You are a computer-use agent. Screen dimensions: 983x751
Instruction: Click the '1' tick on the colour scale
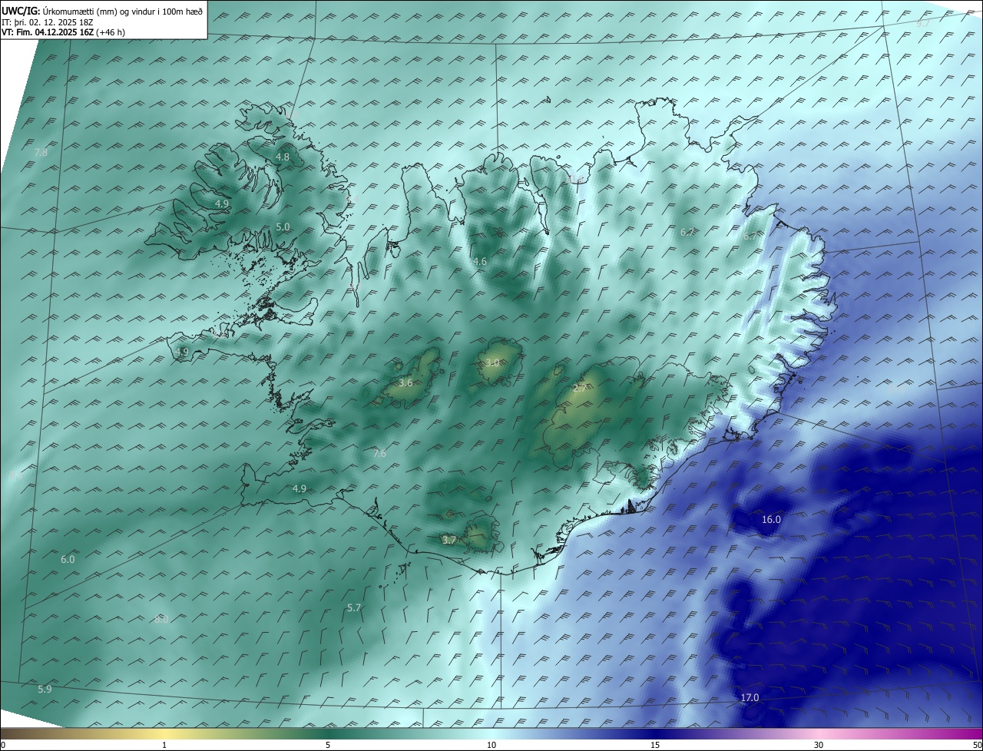pyautogui.click(x=164, y=745)
